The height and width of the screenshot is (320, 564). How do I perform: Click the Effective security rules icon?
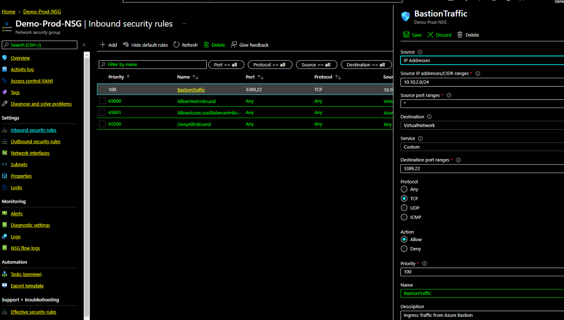(x=5, y=312)
